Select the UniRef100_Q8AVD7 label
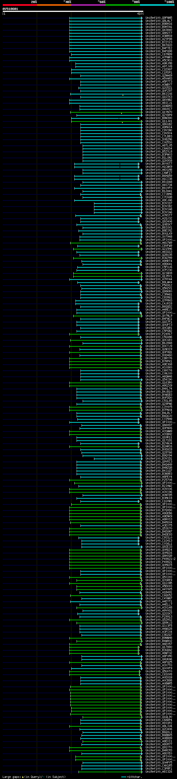 click(x=159, y=425)
